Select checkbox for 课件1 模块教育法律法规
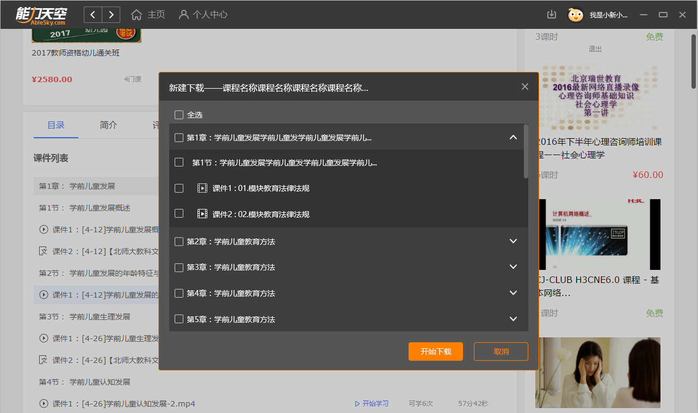 click(179, 188)
